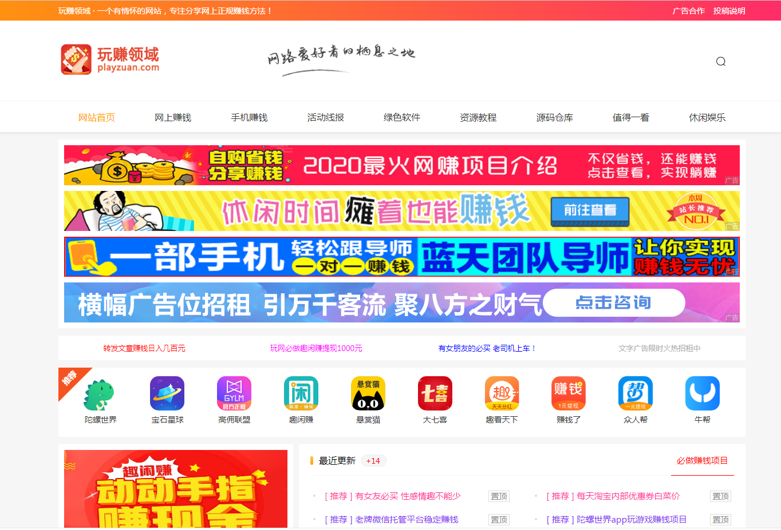This screenshot has height=530, width=781.
Task: Select the 赚钱了 app icon
Action: coord(569,394)
